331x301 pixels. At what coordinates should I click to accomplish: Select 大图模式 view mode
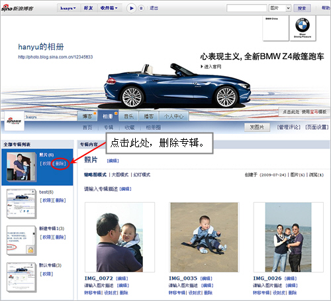pyautogui.click(x=120, y=175)
